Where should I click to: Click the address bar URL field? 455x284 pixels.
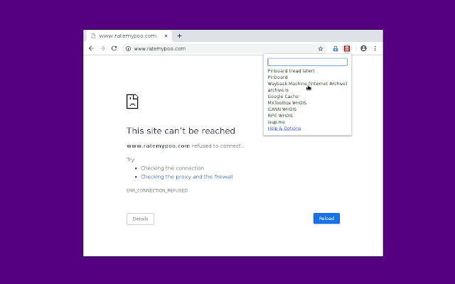(223, 49)
